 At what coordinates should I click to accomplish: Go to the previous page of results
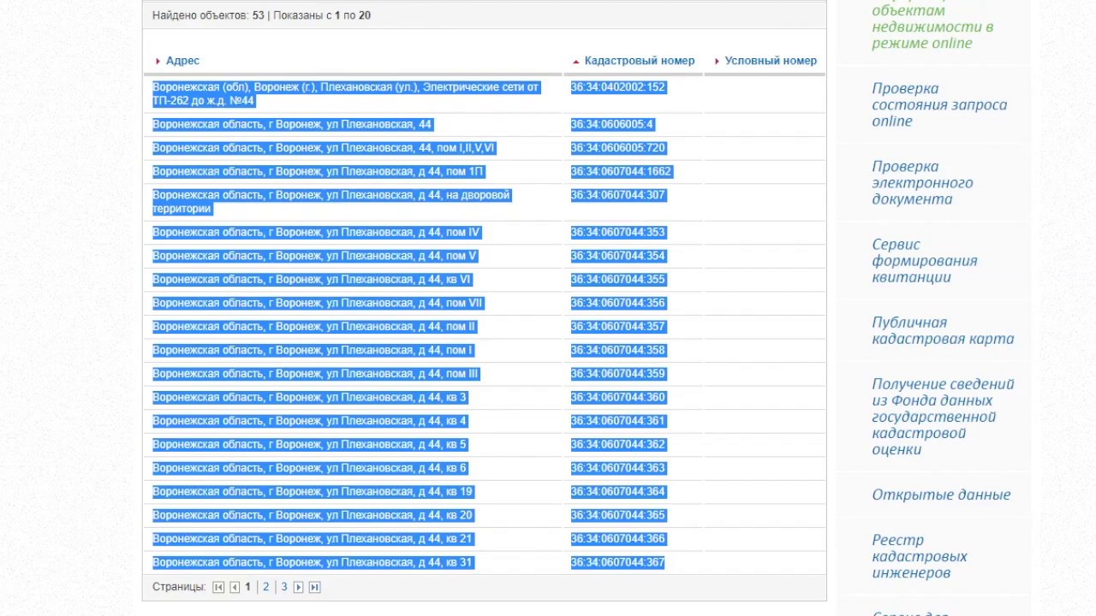[x=235, y=587]
